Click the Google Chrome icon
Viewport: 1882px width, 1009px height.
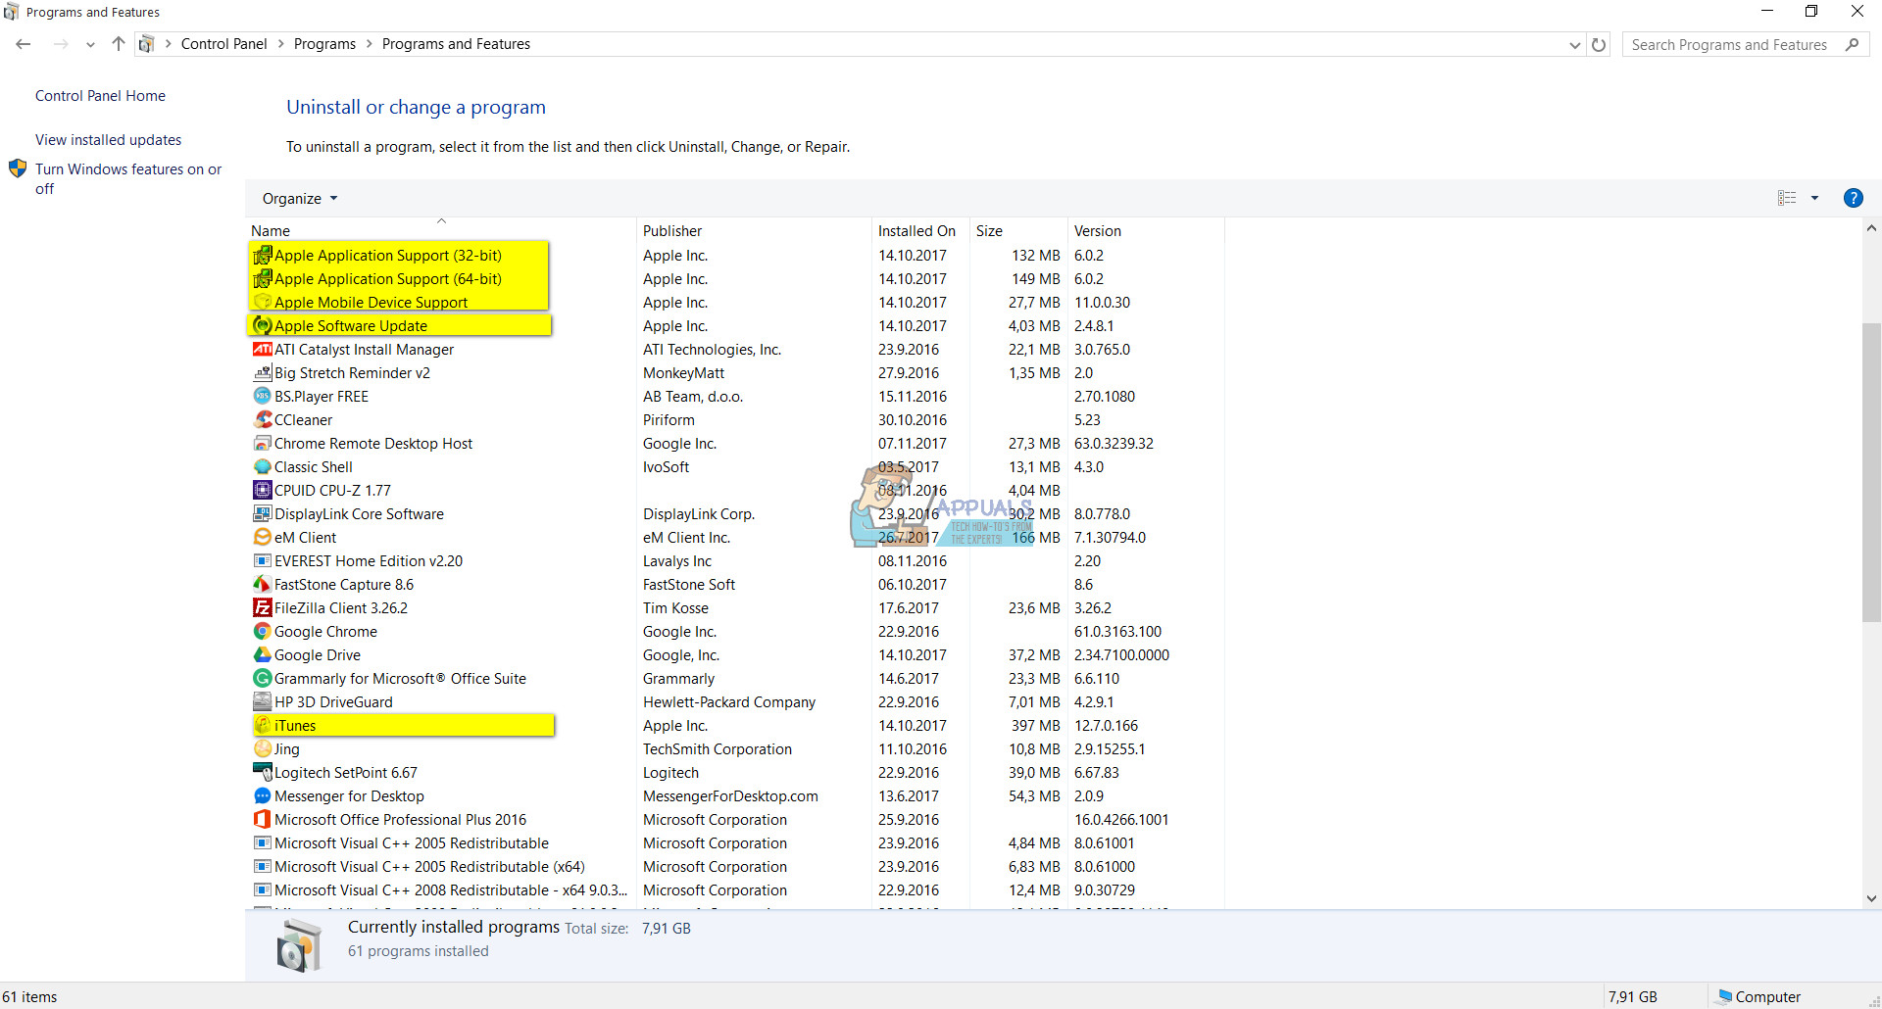point(263,632)
